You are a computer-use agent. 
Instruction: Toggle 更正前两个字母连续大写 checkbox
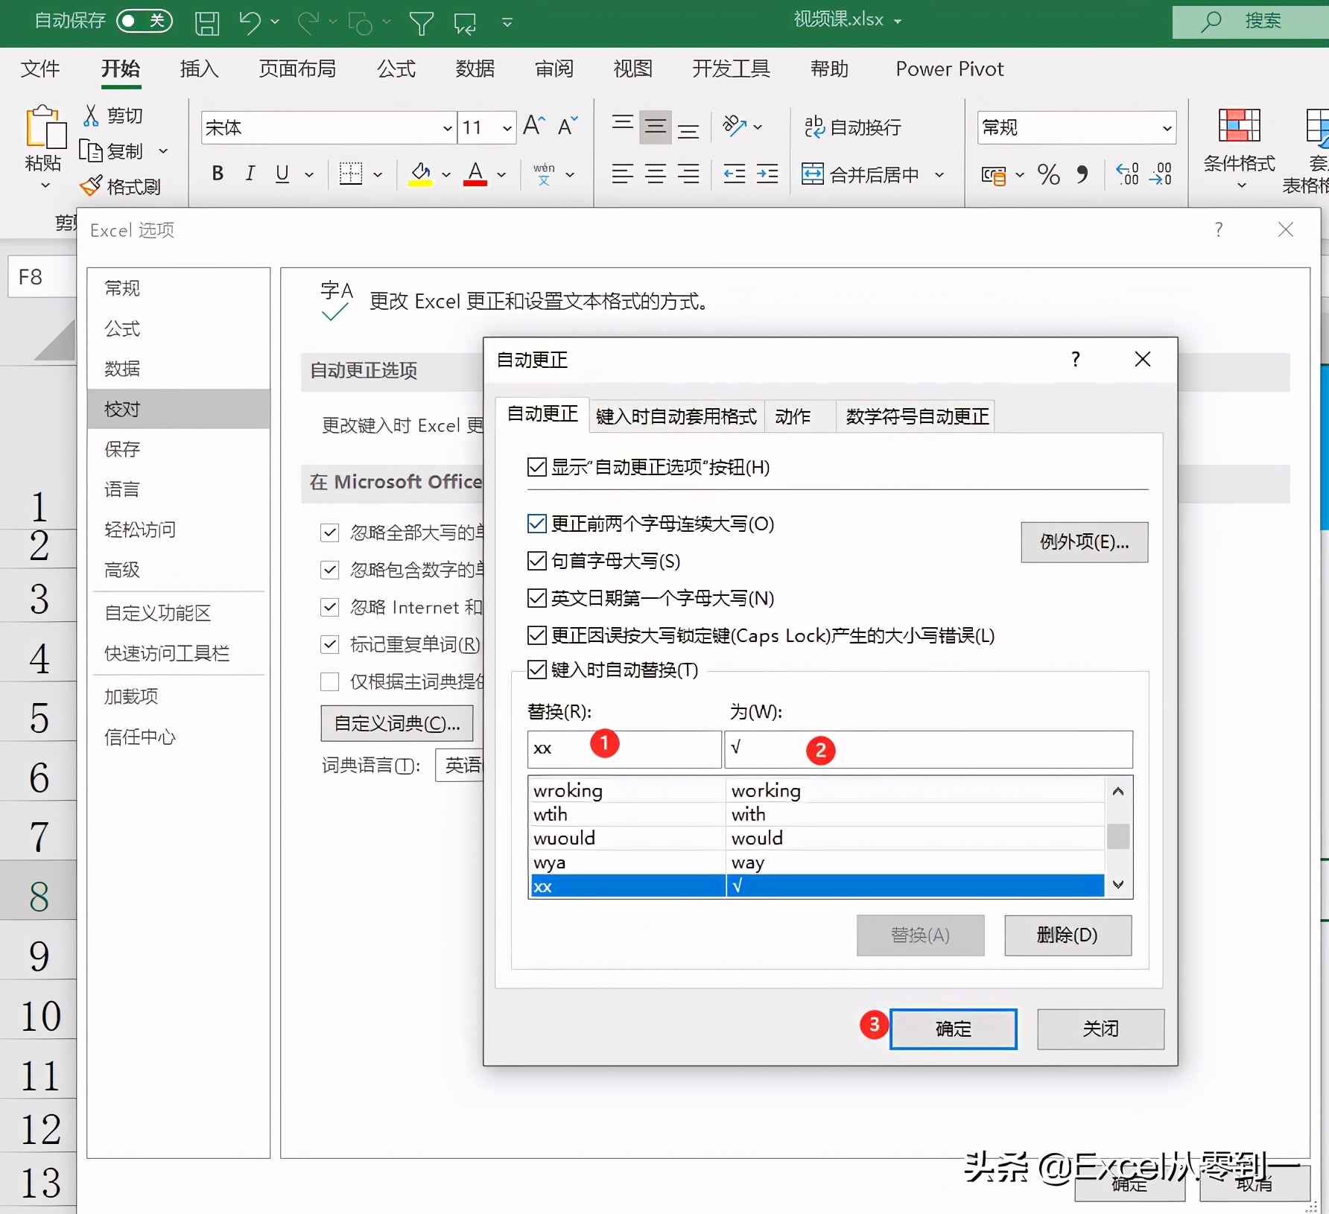(536, 524)
